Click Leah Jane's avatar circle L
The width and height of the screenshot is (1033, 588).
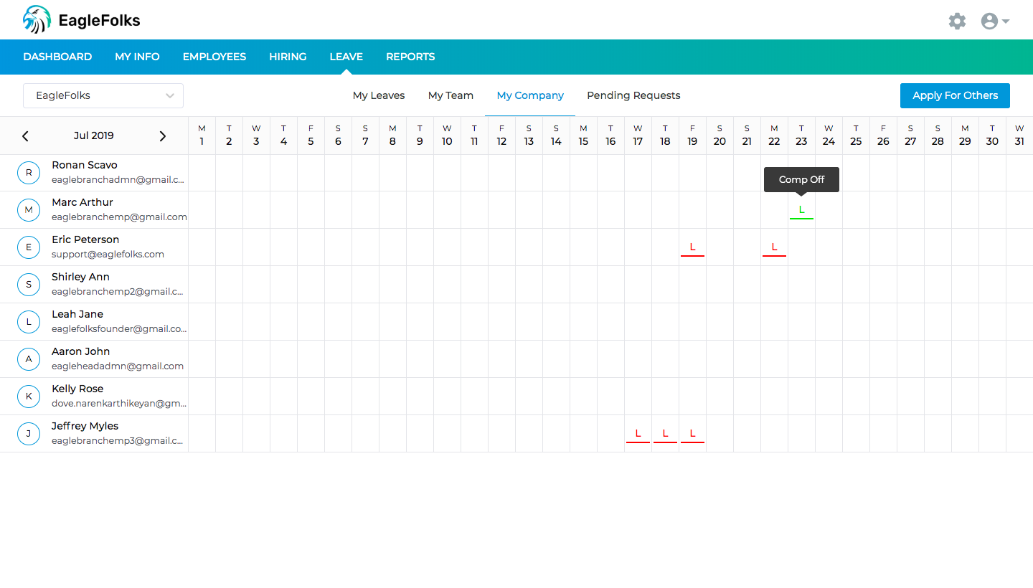click(29, 322)
